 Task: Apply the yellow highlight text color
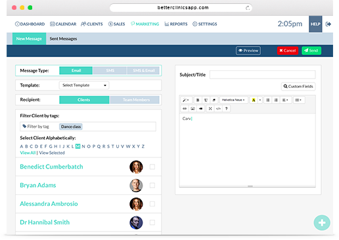coord(254,100)
